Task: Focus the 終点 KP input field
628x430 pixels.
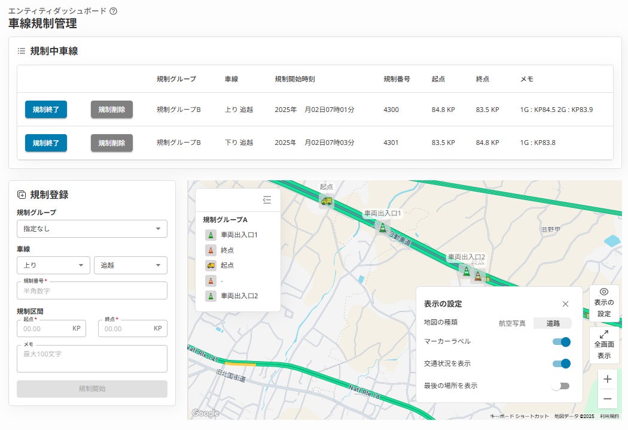Action: [133, 329]
